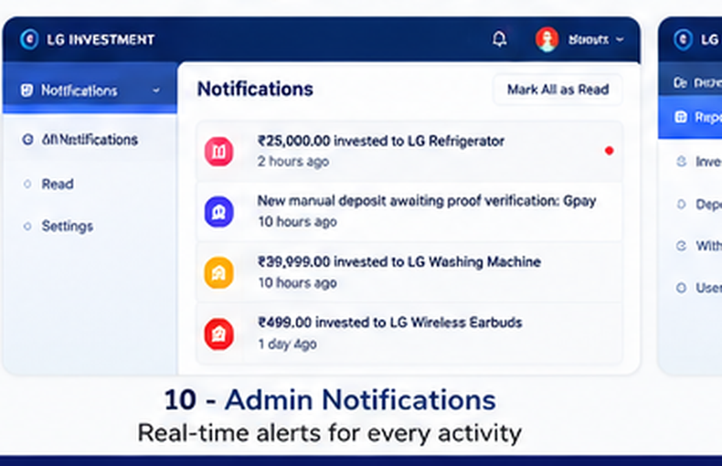
Task: Open the ₹25,000.00 LG Refrigerator notification
Action: [409, 151]
